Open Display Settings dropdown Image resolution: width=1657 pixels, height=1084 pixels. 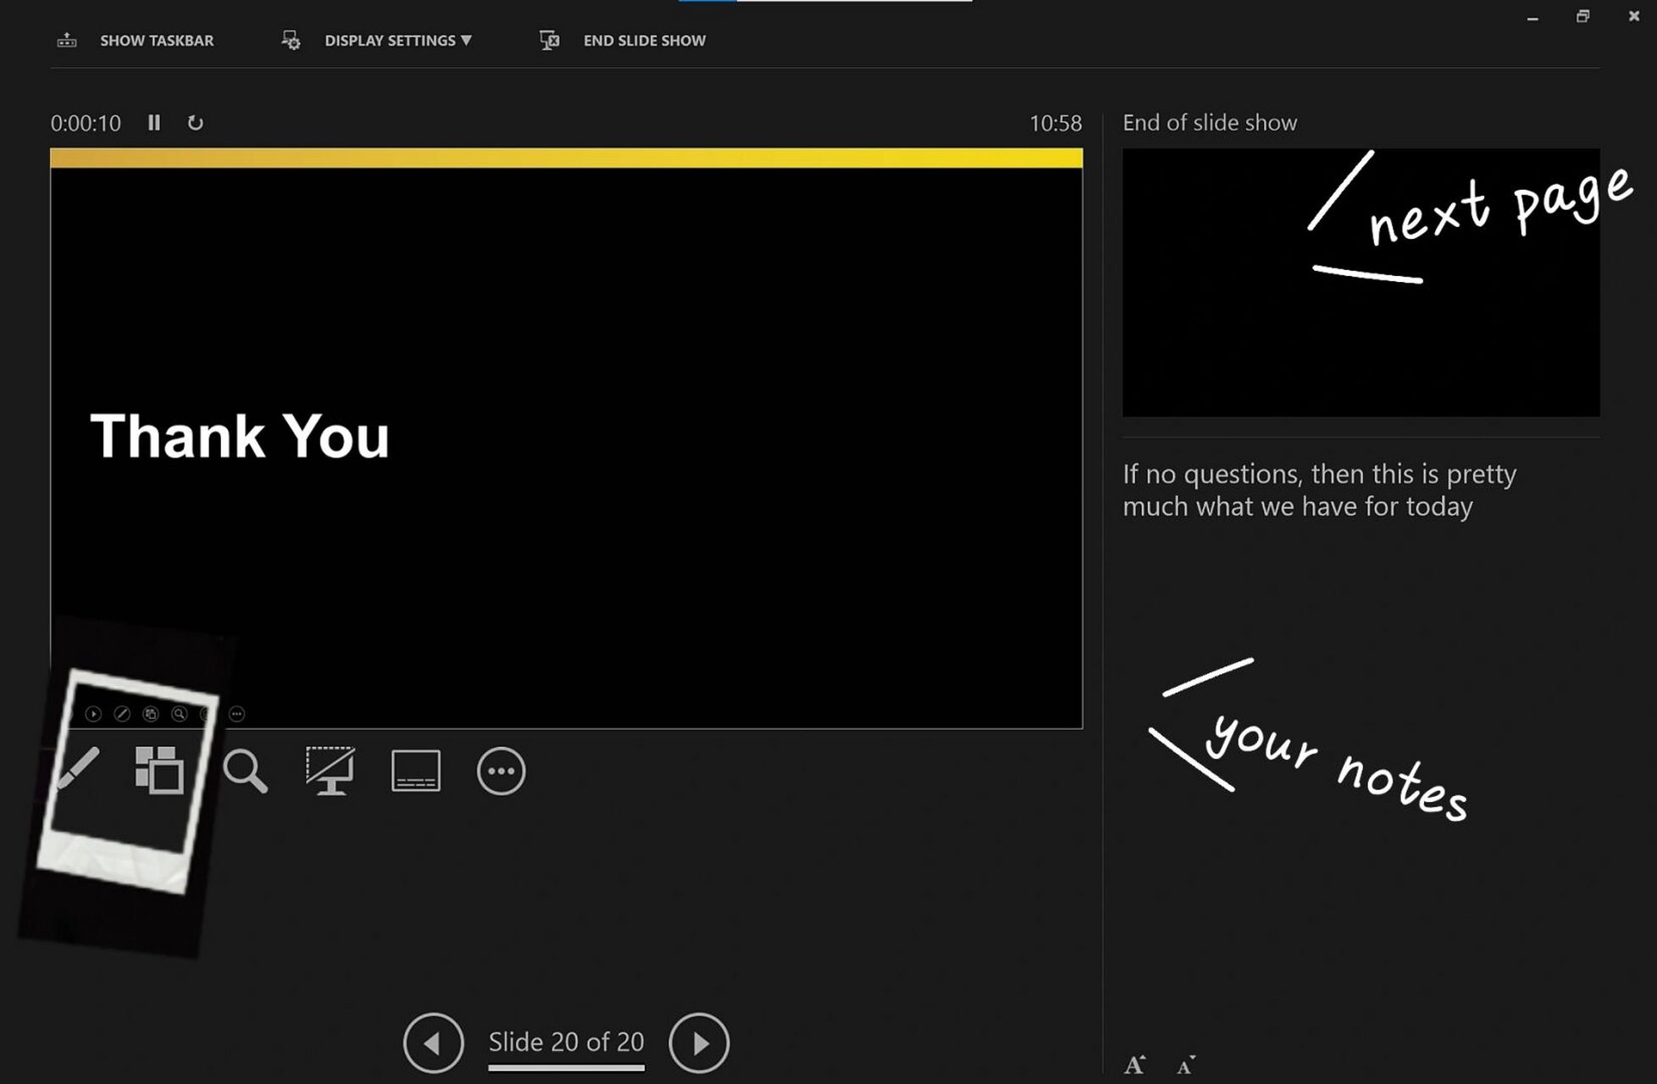(x=397, y=41)
